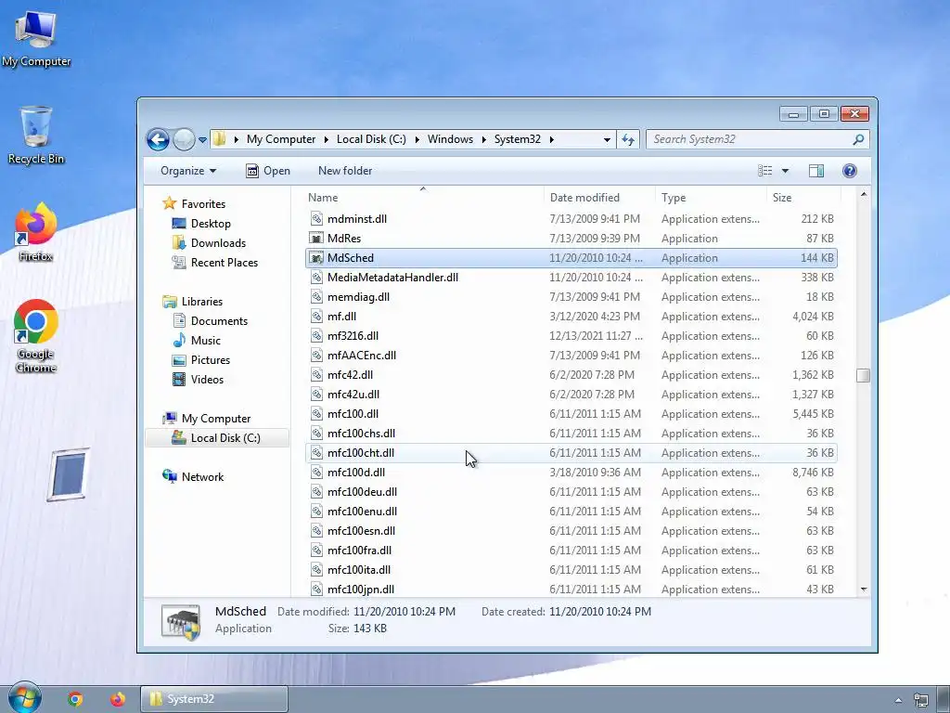The height and width of the screenshot is (713, 950).
Task: Open Recycle Bin desktop icon
Action: coord(36,135)
